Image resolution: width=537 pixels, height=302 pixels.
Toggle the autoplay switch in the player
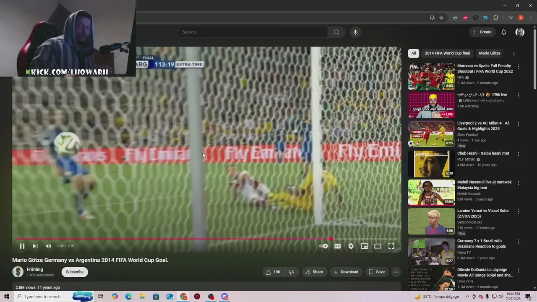(x=323, y=246)
